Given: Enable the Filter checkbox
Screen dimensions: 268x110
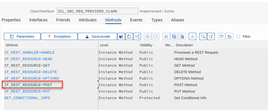Looking at the screenshot, I should 238,36.
